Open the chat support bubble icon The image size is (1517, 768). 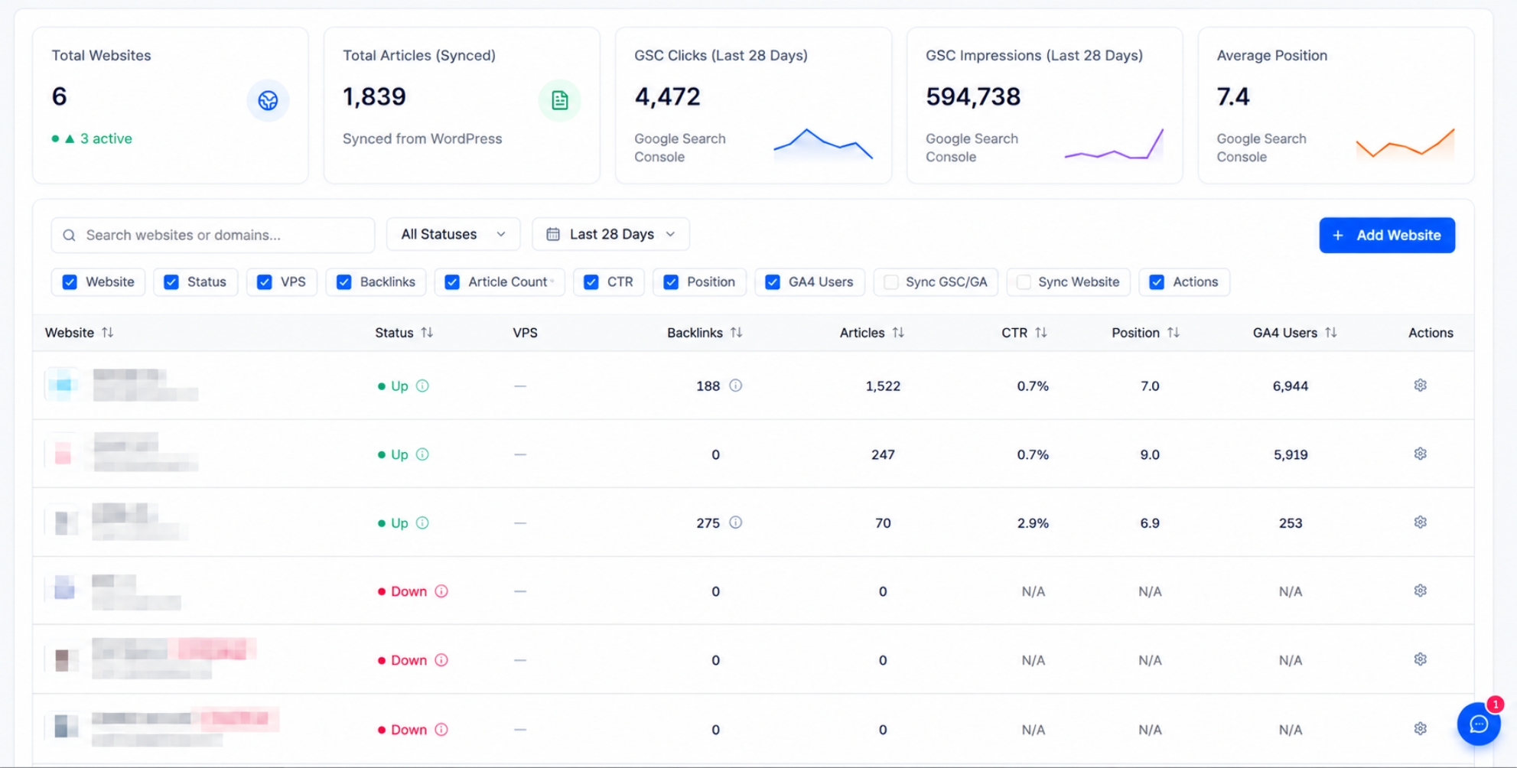(1478, 724)
